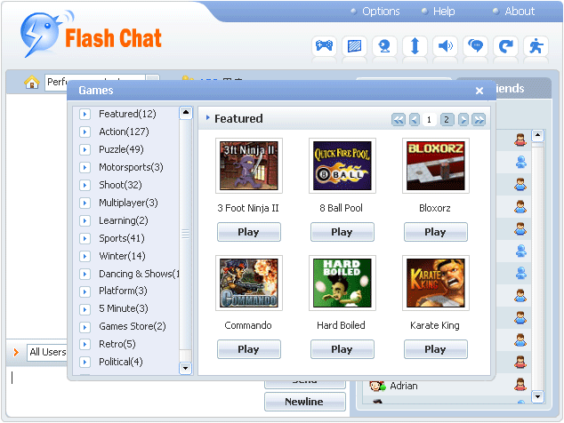The height and width of the screenshot is (423, 564).
Task: Click the chat message input area
Action: (133, 392)
